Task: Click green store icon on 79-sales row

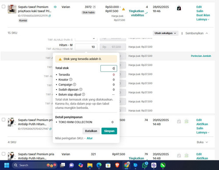Action: [187, 156]
